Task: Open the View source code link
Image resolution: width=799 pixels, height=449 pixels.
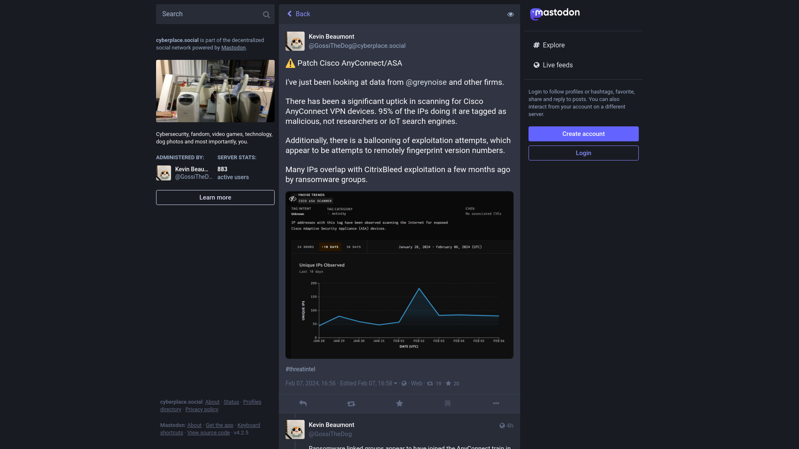Action: pos(208,433)
